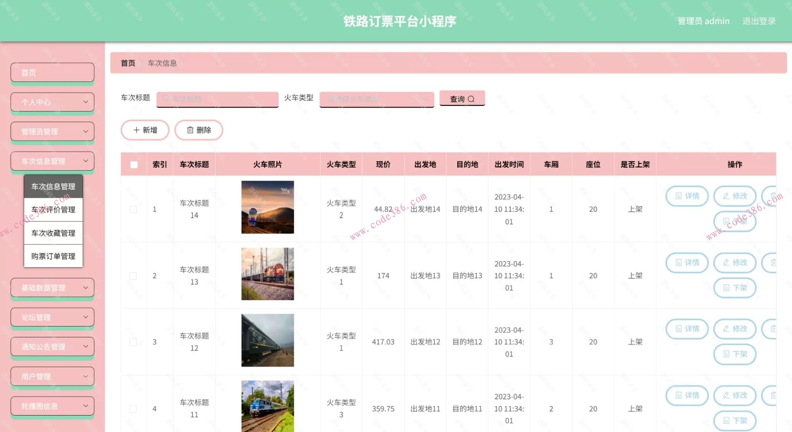Screen dimensions: 792x432
Task: Click 退出登录 at top right
Action: click(759, 21)
